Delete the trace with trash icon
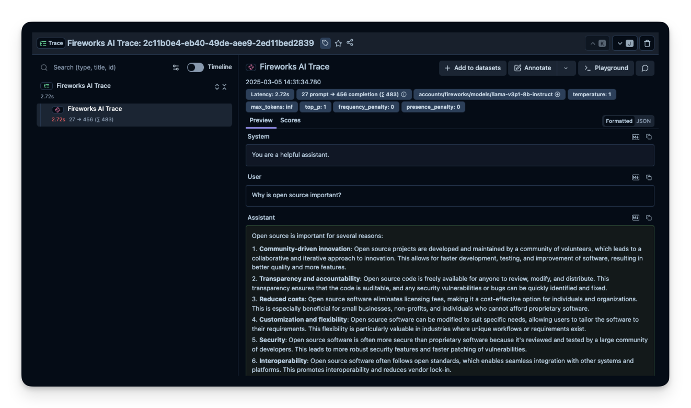Image resolution: width=691 pixels, height=408 pixels. click(x=647, y=43)
